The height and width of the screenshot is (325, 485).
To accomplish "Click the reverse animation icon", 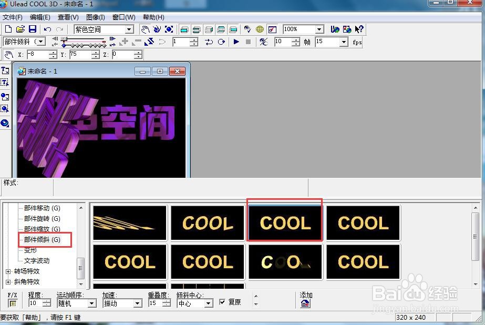I will click(149, 42).
